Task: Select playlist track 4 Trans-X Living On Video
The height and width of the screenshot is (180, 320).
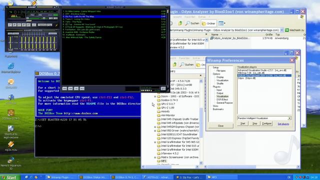Action: pyautogui.click(x=114, y=19)
